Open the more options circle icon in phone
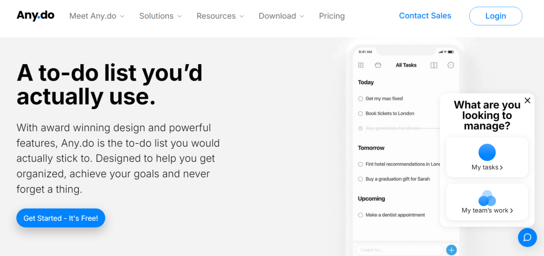Image resolution: width=544 pixels, height=256 pixels. pyautogui.click(x=451, y=65)
